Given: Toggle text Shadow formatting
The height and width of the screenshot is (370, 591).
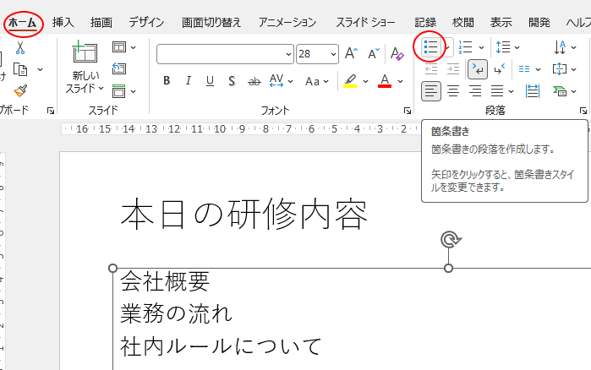Looking at the screenshot, I should (x=232, y=80).
